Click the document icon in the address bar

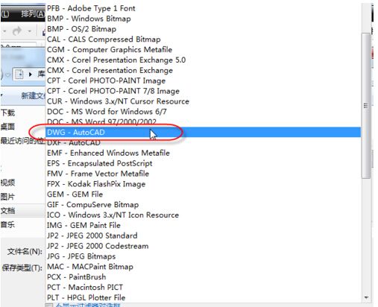[19, 75]
